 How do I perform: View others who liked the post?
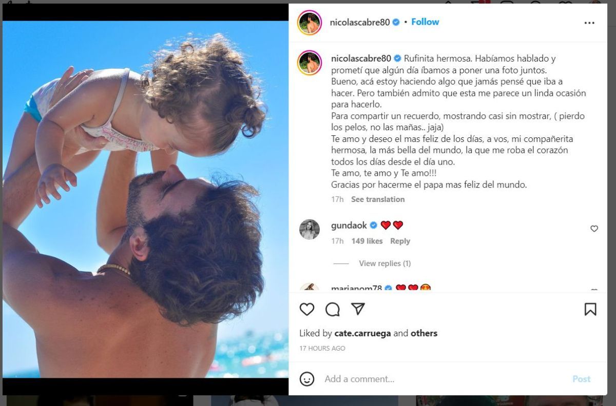tap(424, 333)
